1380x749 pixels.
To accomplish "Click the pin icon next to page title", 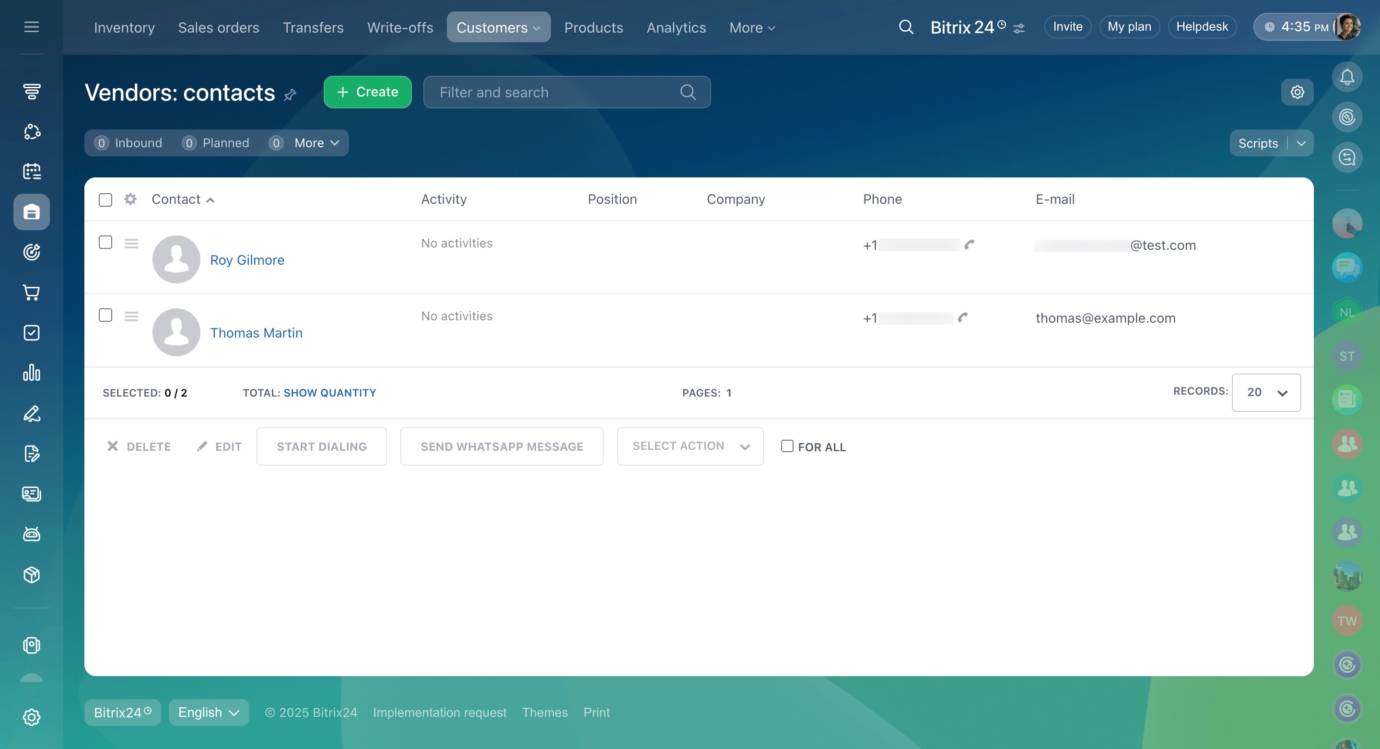I will tap(290, 95).
